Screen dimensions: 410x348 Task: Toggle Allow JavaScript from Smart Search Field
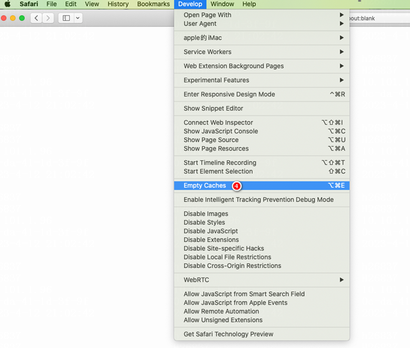pyautogui.click(x=262, y=294)
